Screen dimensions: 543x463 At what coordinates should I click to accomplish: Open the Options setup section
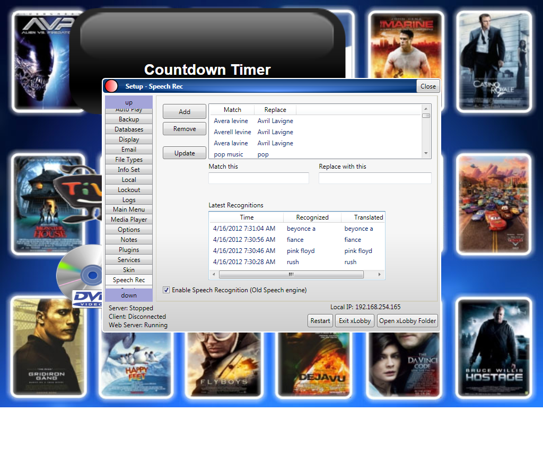click(129, 229)
